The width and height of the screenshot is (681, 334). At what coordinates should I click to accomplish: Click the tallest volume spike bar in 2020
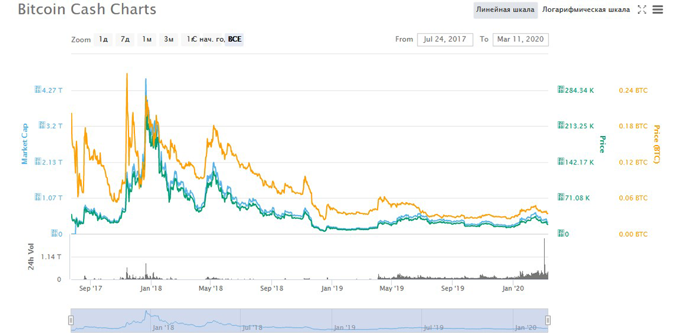544,256
